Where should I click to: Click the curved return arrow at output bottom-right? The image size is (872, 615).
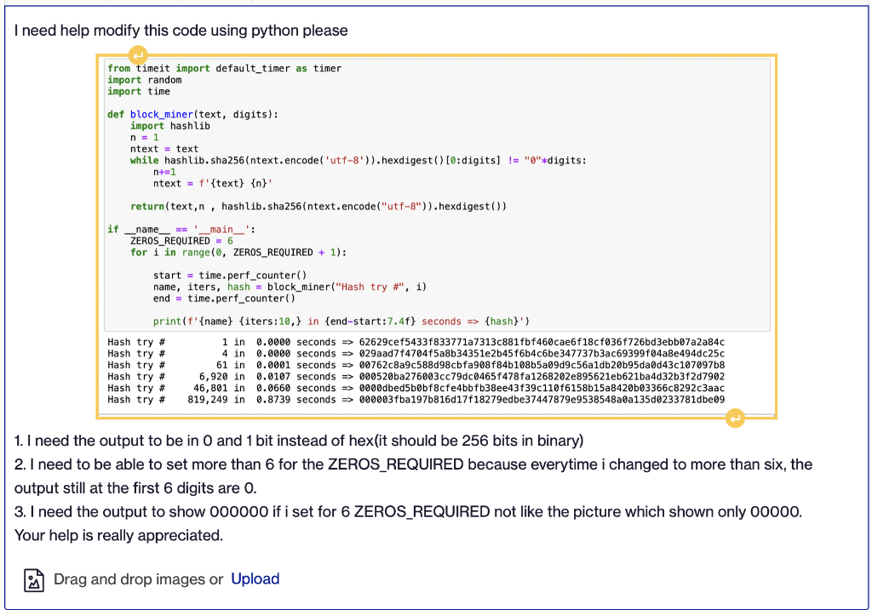point(734,418)
